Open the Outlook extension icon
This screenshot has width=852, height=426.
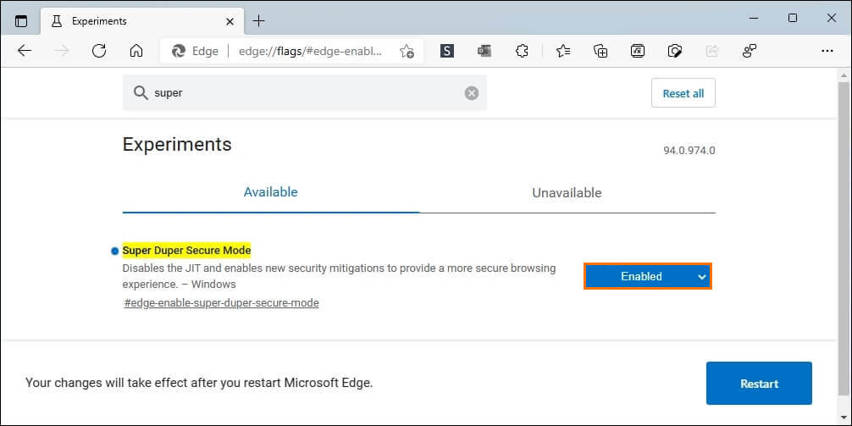[484, 51]
